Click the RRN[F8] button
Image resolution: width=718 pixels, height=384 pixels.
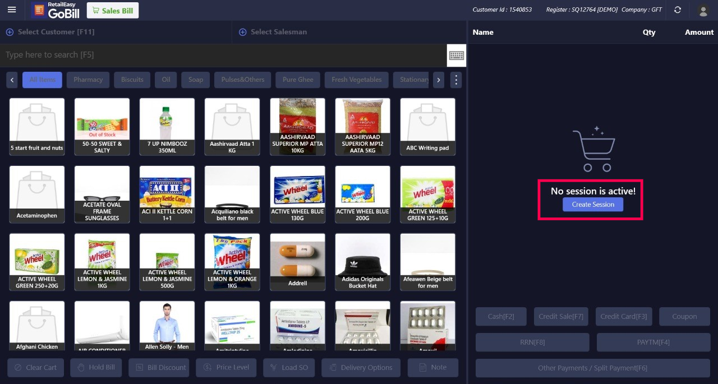[x=532, y=342]
